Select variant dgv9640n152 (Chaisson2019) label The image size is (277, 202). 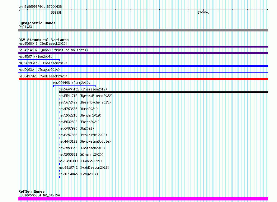click(x=83, y=89)
